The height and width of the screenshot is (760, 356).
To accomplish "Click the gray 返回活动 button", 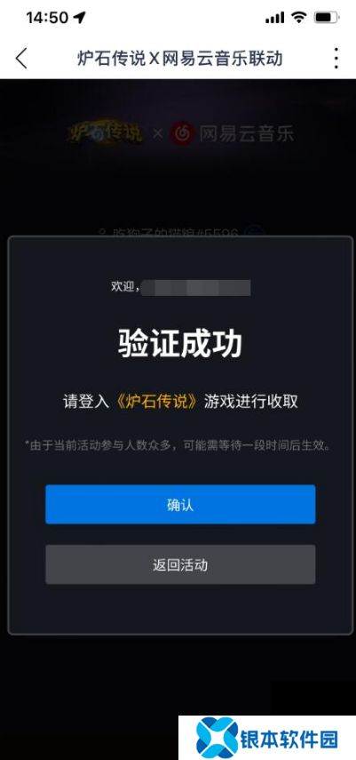I will [x=180, y=564].
